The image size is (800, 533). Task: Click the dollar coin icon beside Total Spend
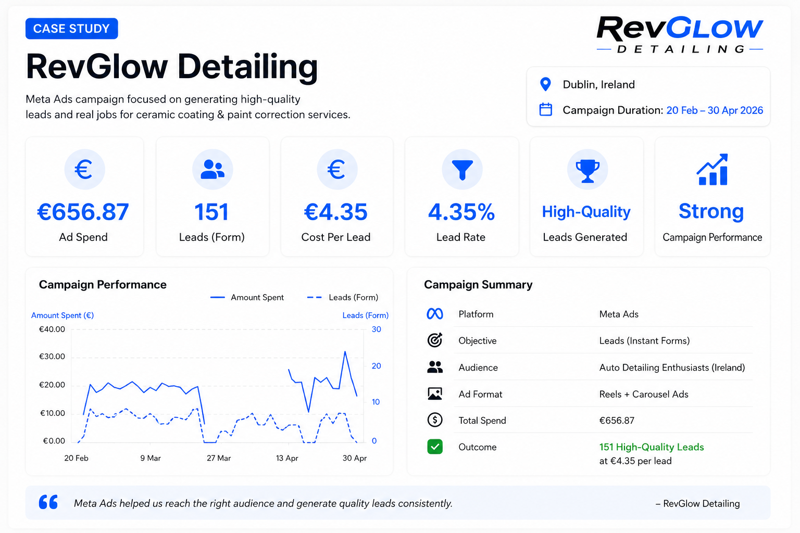pyautogui.click(x=435, y=420)
